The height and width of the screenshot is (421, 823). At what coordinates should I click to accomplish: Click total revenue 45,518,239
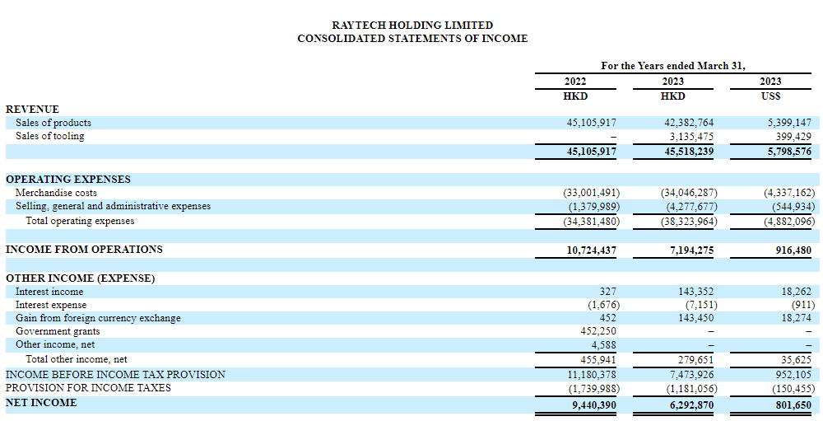[689, 152]
